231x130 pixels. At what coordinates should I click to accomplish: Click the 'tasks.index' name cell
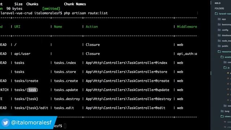[65, 63]
